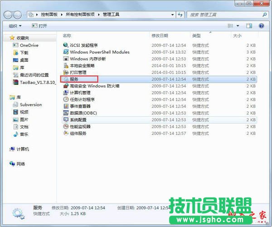Image resolution: width=272 pixels, height=227 pixels.
Task: Click 所有控制面板项 in the breadcrumb
Action: [x=80, y=15]
